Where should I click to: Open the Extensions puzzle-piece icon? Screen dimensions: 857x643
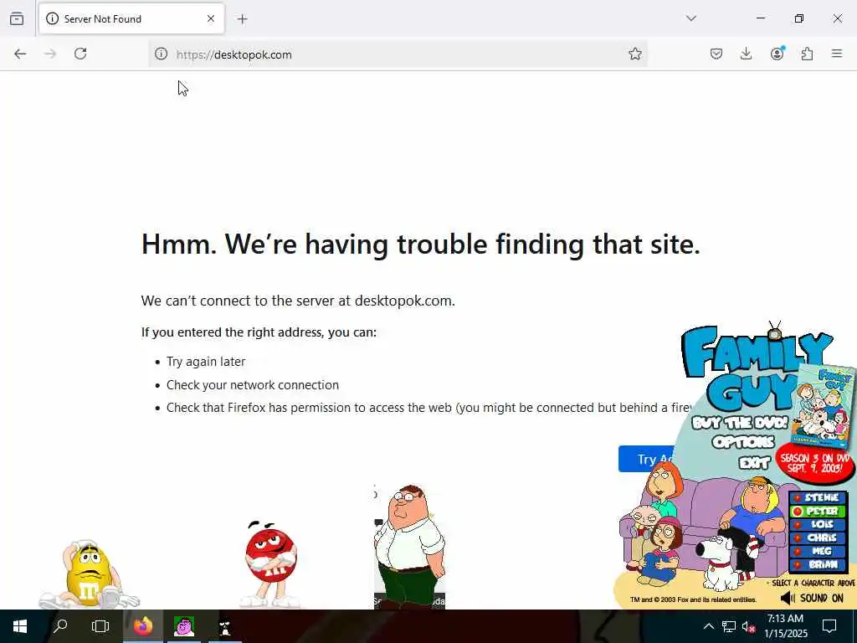[x=807, y=54]
